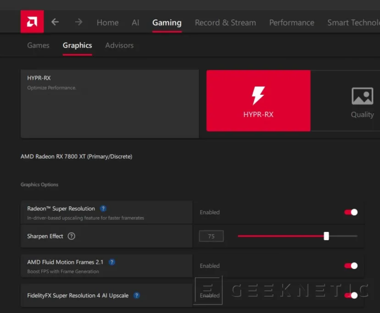Screen dimensions: 380x313
Task: Switch to Record & Stream tab
Action: click(x=226, y=22)
